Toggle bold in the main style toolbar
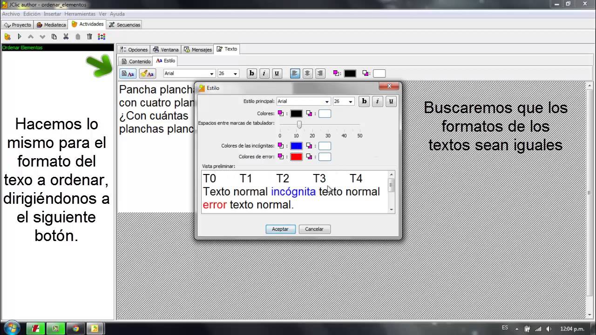 [252, 73]
